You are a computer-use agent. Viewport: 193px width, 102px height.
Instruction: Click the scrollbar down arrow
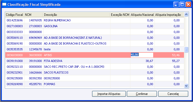coord(186,86)
